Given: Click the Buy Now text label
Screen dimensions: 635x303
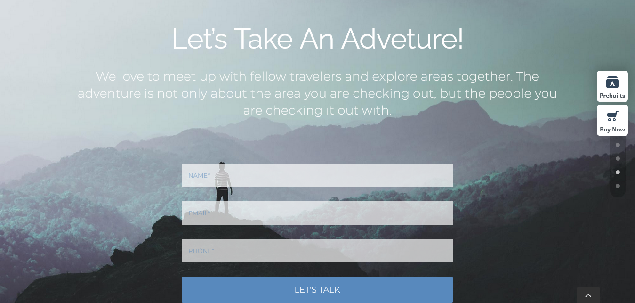Looking at the screenshot, I should [612, 130].
